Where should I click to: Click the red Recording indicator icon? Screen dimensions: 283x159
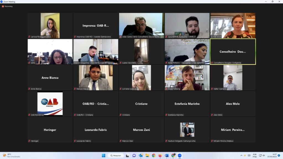tap(3, 6)
